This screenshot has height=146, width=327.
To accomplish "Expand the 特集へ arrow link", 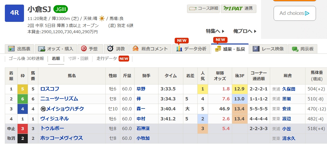I will coord(215,31).
